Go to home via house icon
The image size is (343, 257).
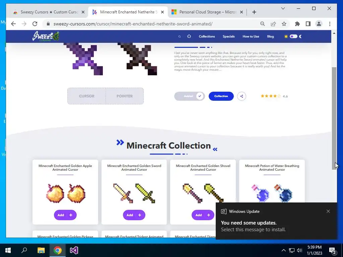pyautogui.click(x=189, y=36)
